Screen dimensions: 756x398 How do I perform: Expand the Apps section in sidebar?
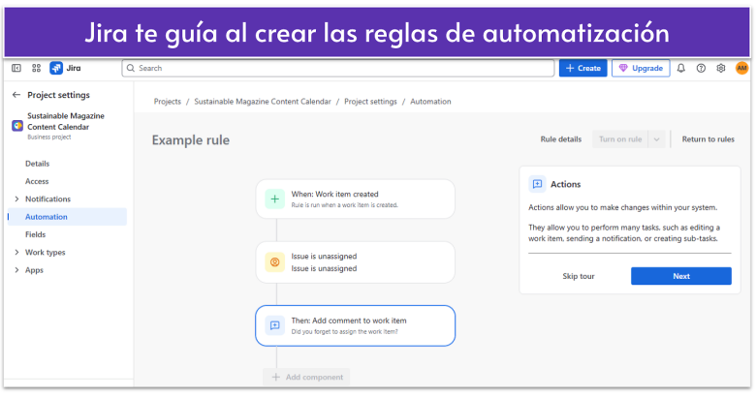[x=16, y=270]
